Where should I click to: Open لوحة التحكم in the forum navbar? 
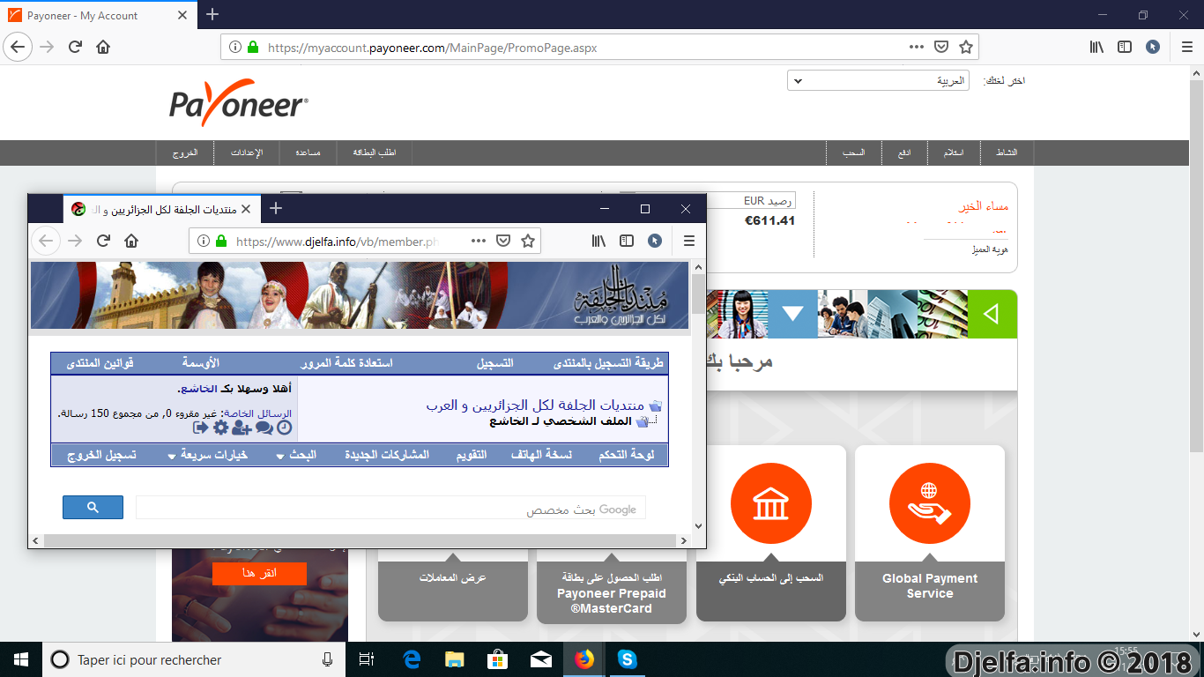627,455
